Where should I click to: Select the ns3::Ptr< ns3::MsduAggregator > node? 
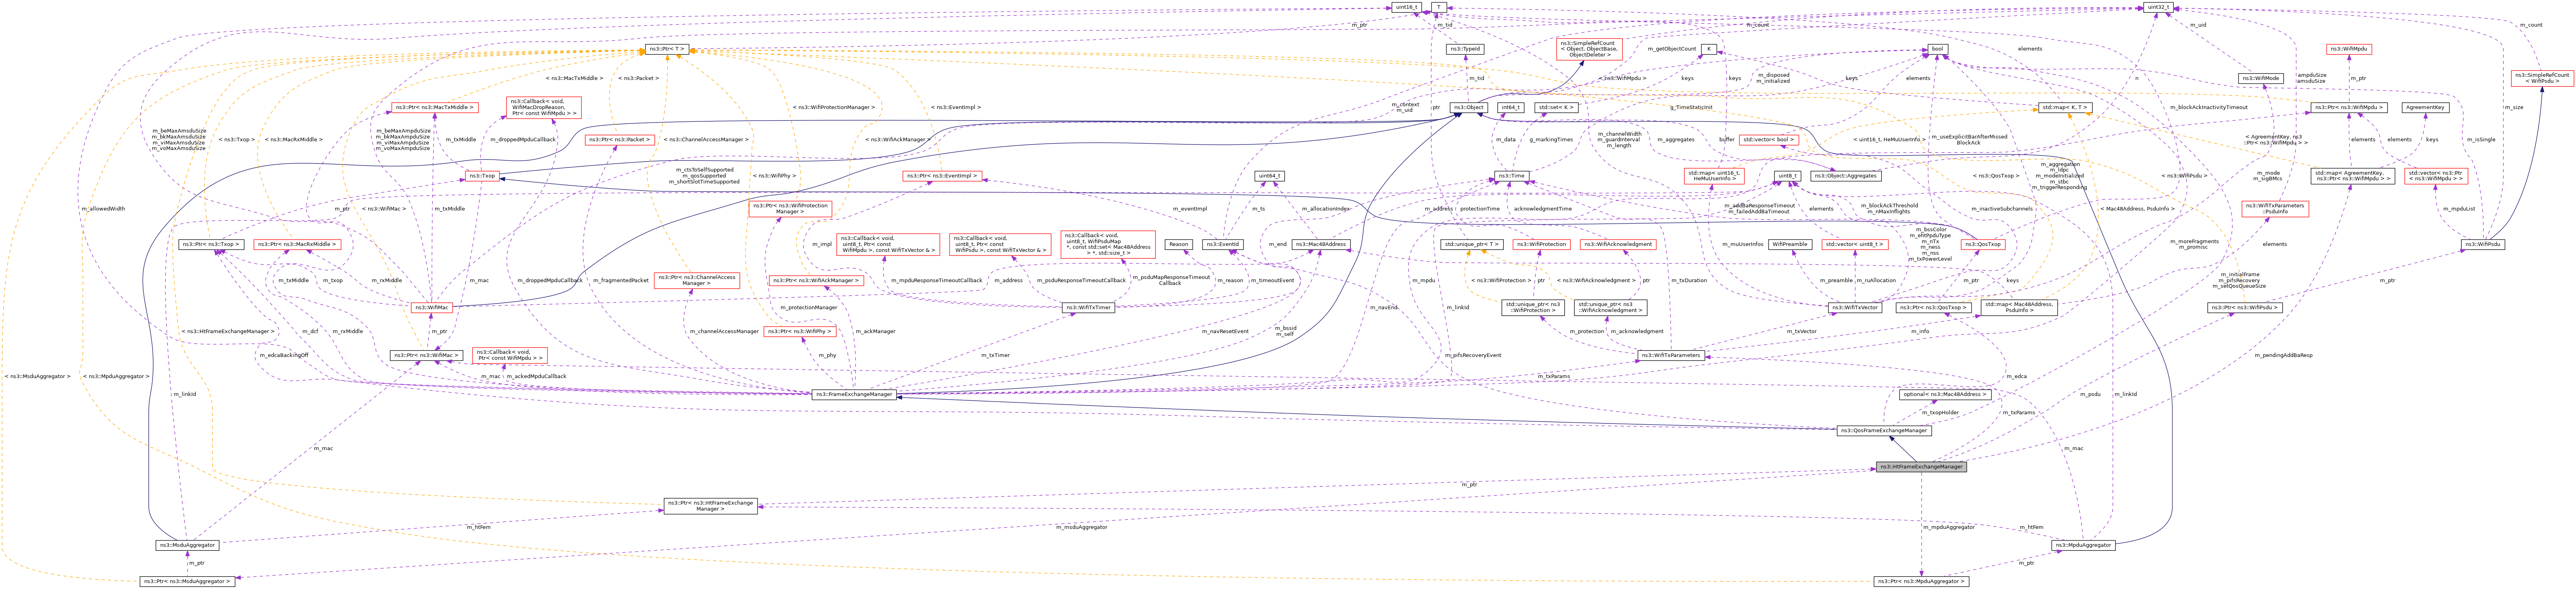[187, 581]
